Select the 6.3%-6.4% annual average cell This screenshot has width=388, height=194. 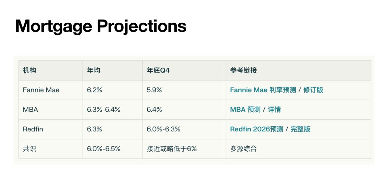point(113,109)
